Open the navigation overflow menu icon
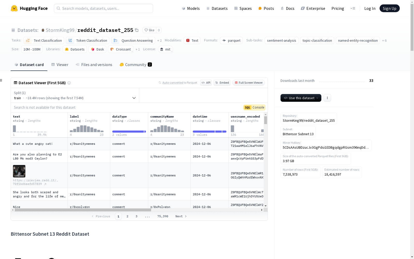The width and height of the screenshot is (414, 259). (x=353, y=8)
